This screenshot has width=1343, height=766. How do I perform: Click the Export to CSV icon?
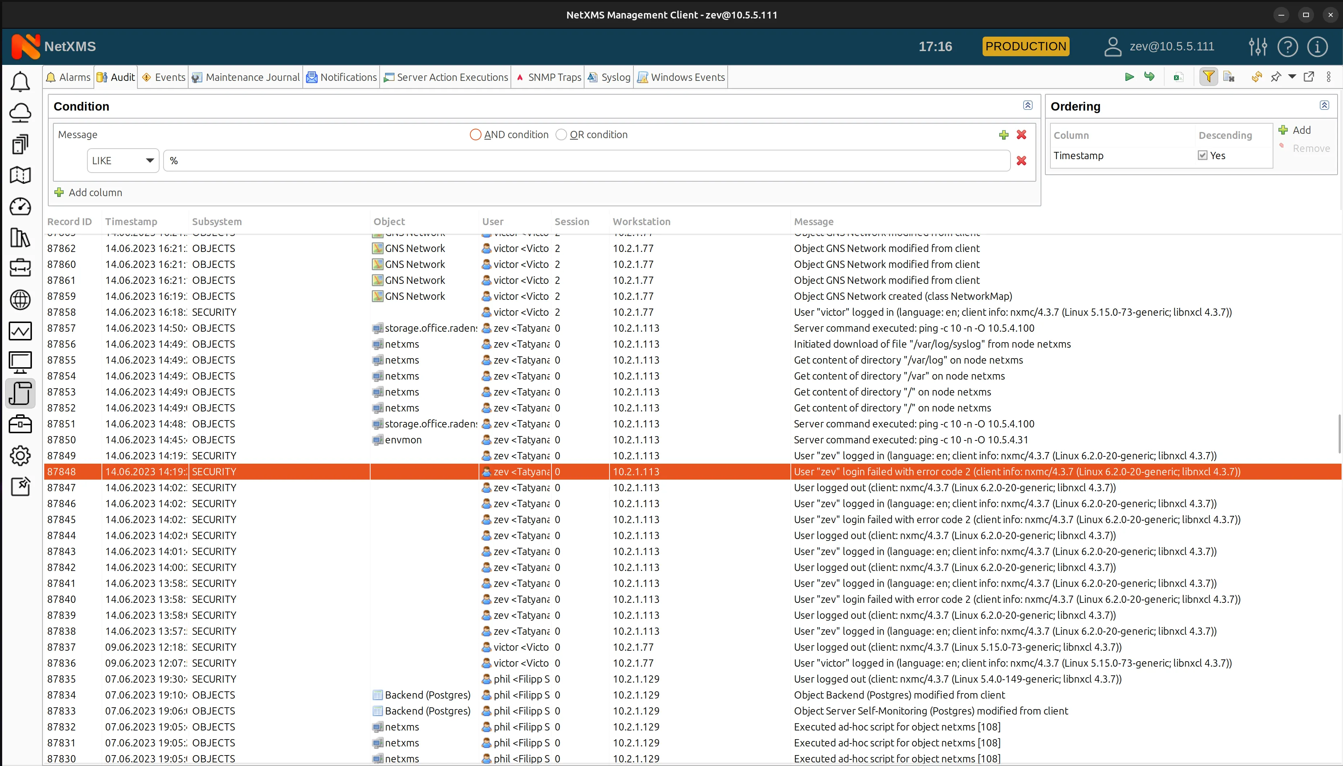tap(1178, 77)
